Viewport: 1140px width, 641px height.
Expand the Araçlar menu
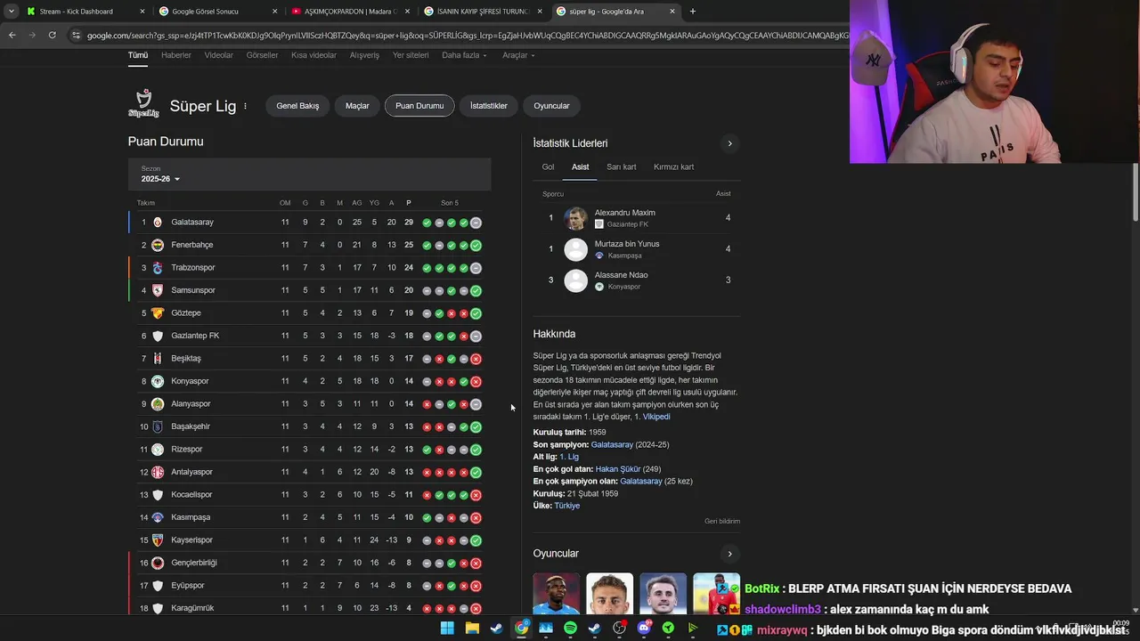(518, 55)
